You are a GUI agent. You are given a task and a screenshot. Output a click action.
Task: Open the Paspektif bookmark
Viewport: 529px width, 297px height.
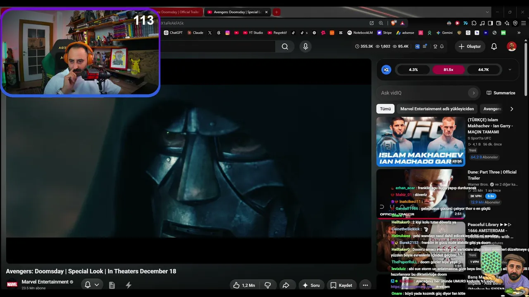(x=277, y=33)
